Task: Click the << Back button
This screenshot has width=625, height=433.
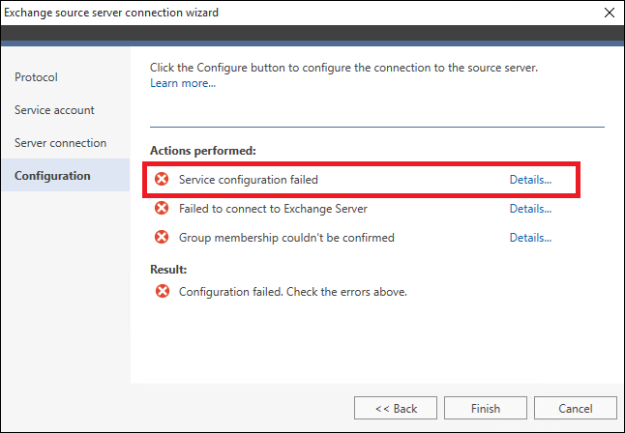Action: click(396, 408)
